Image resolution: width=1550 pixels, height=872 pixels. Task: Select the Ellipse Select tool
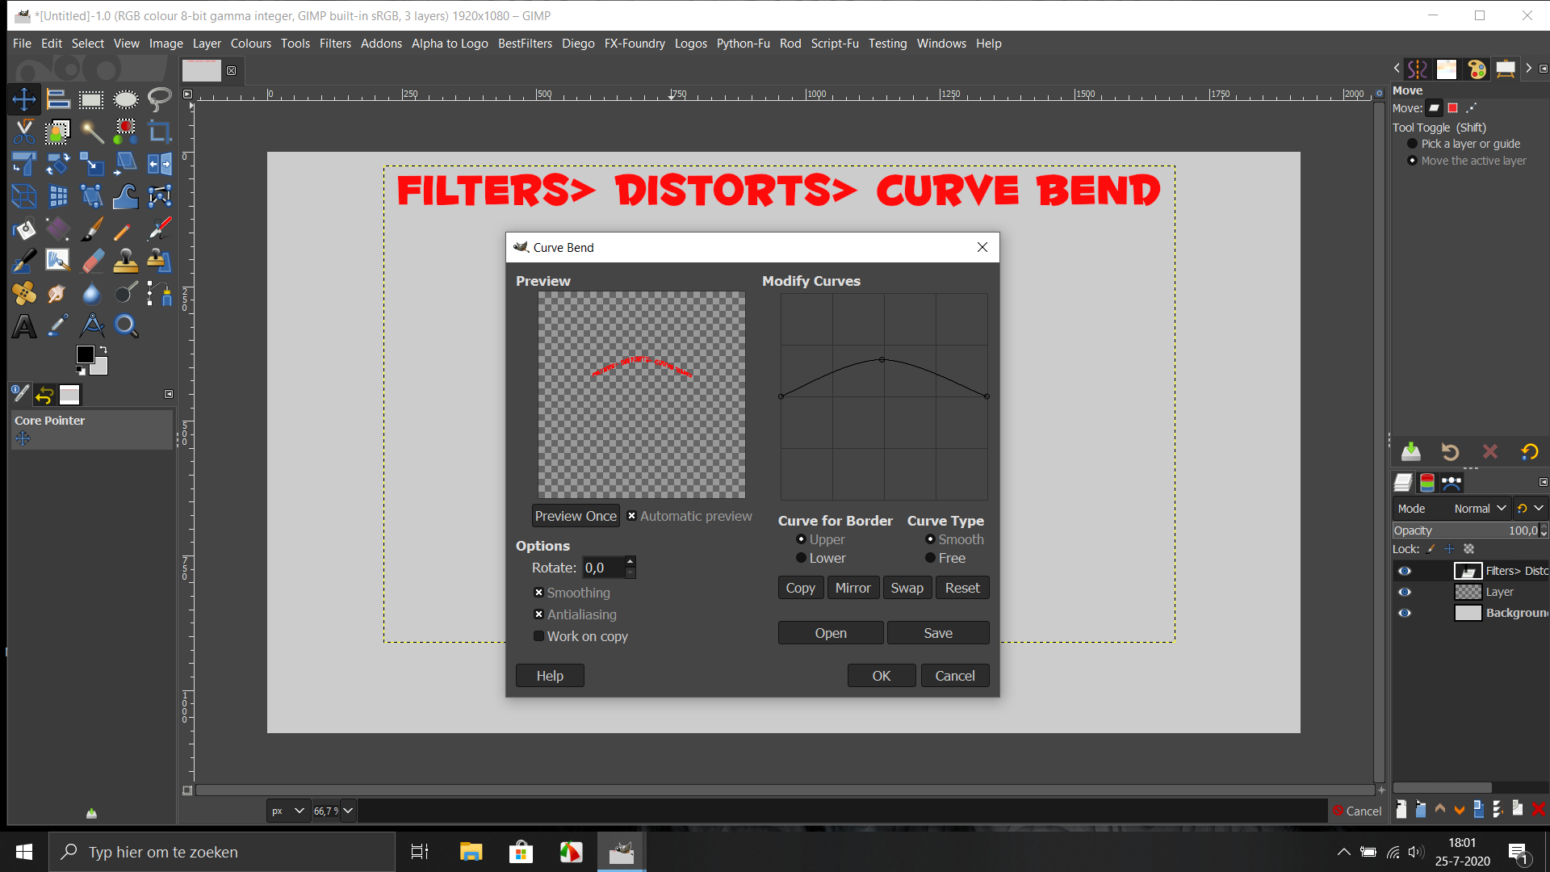[x=125, y=99]
